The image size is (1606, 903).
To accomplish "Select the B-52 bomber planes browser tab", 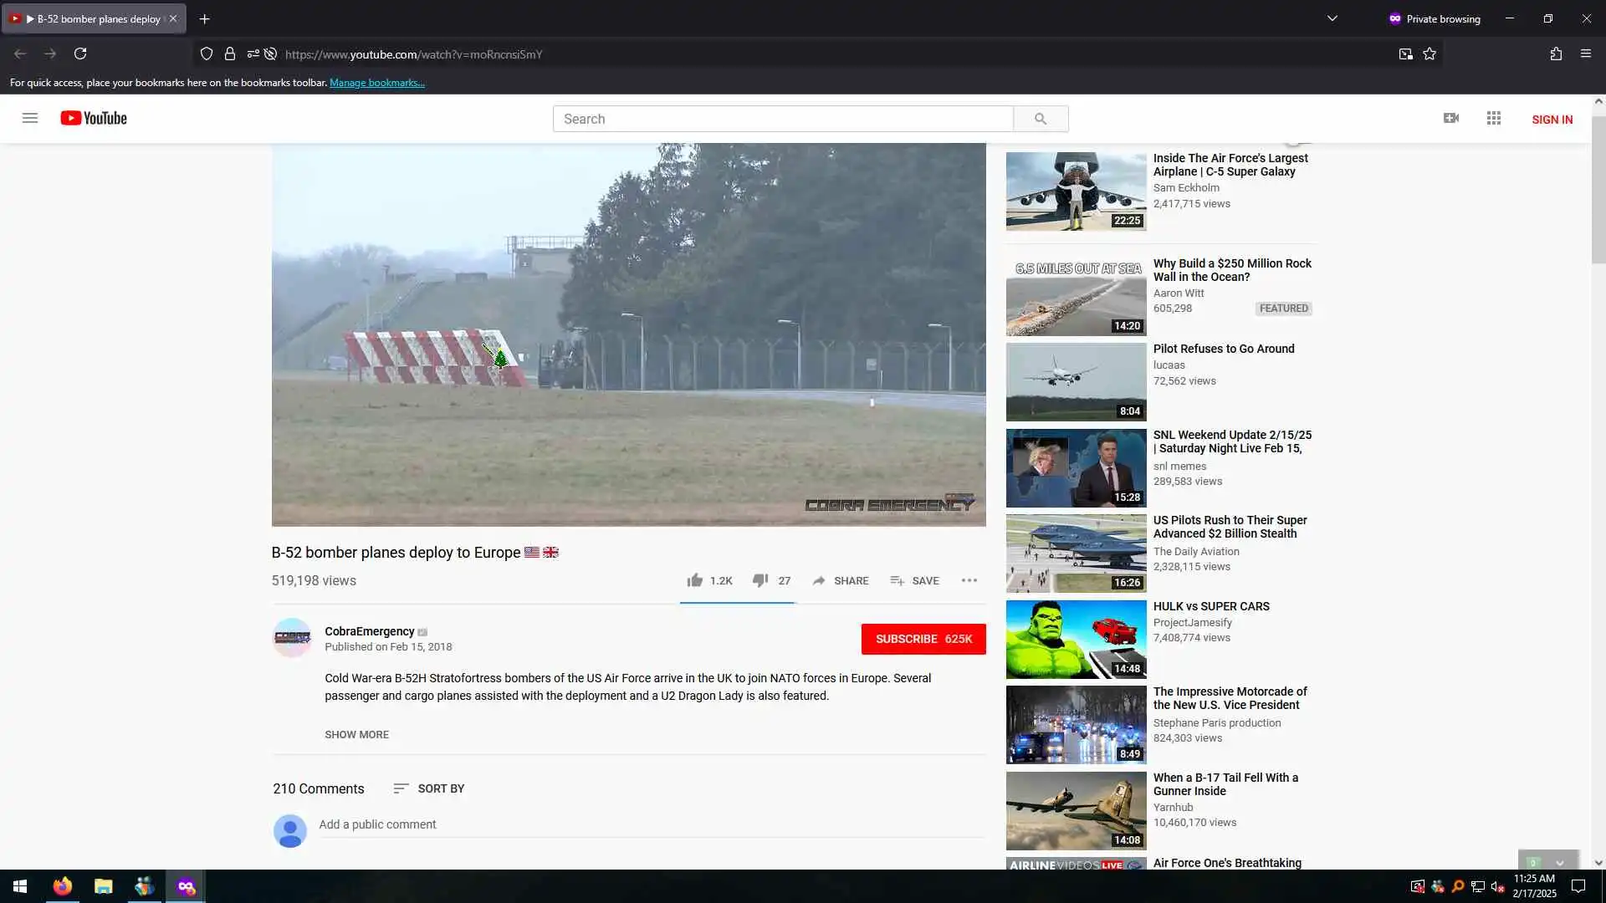I will tap(92, 18).
